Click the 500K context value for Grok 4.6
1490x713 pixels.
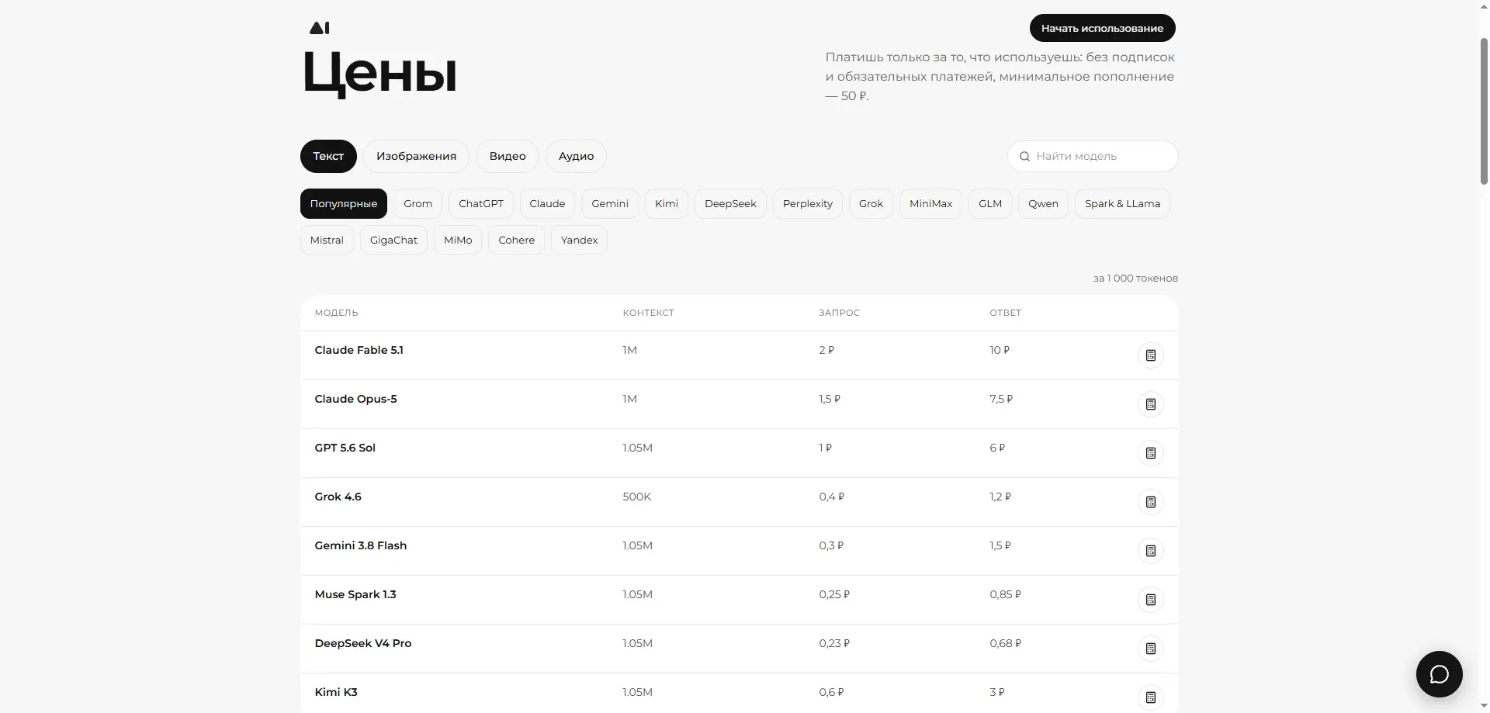(x=636, y=497)
